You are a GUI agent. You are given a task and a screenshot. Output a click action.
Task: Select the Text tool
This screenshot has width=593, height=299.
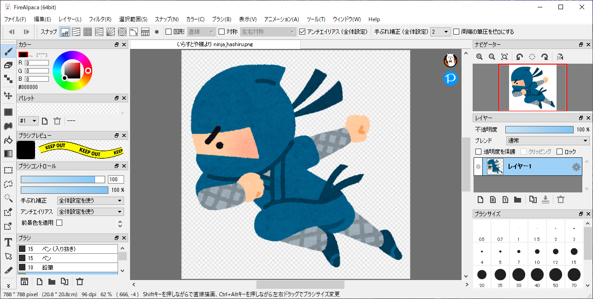point(8,242)
